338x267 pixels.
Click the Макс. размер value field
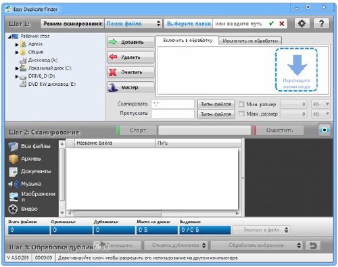(294, 114)
